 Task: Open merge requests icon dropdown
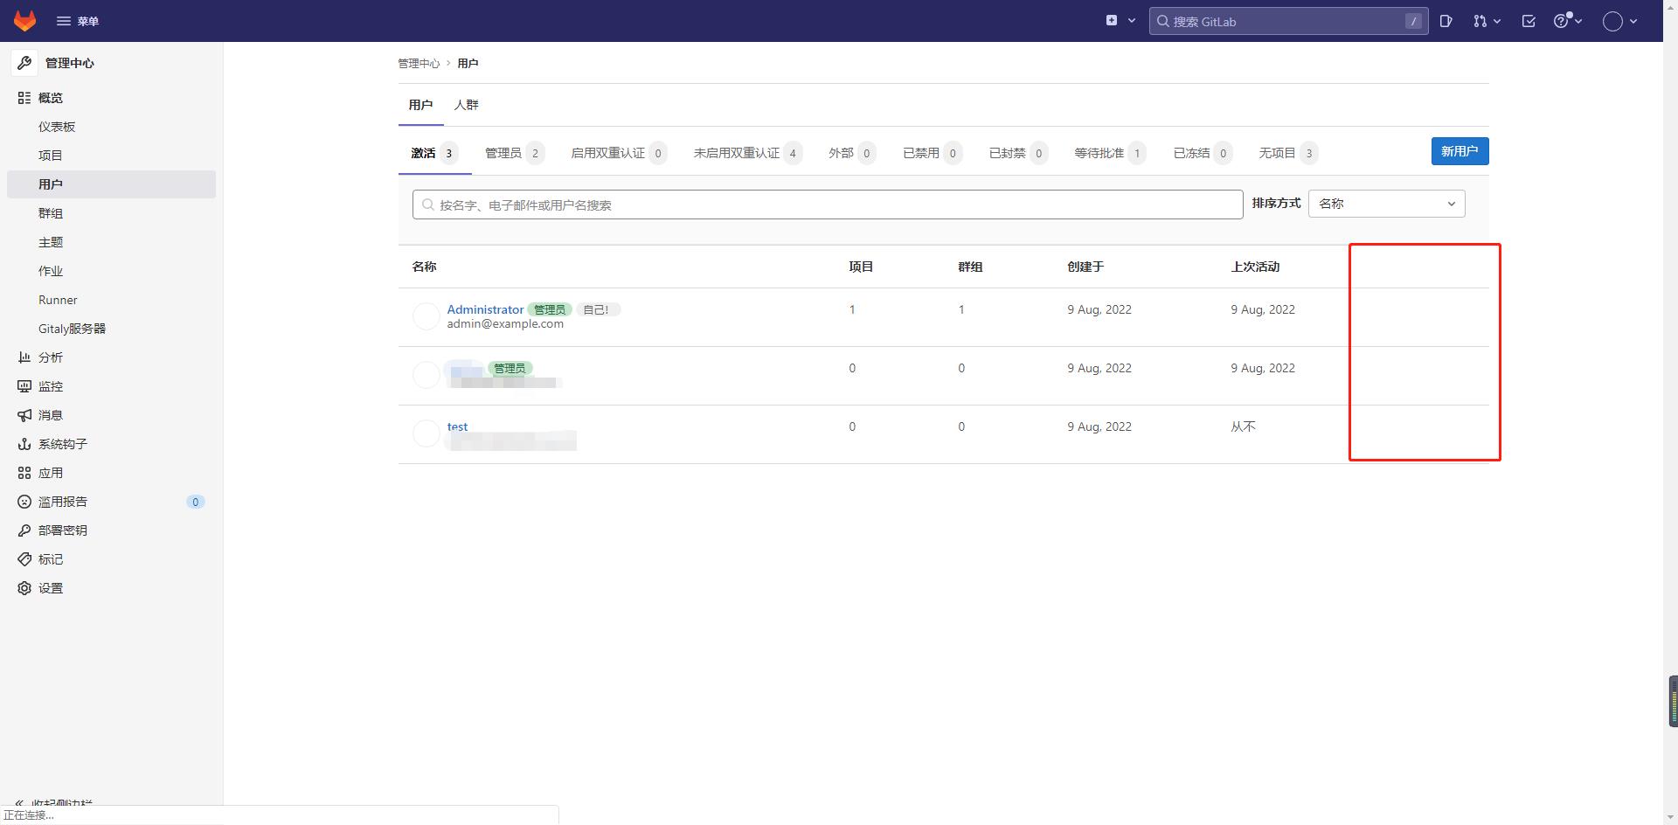[1486, 21]
